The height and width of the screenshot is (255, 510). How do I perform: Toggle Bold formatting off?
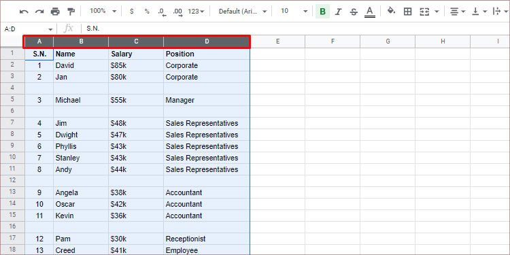(322, 12)
